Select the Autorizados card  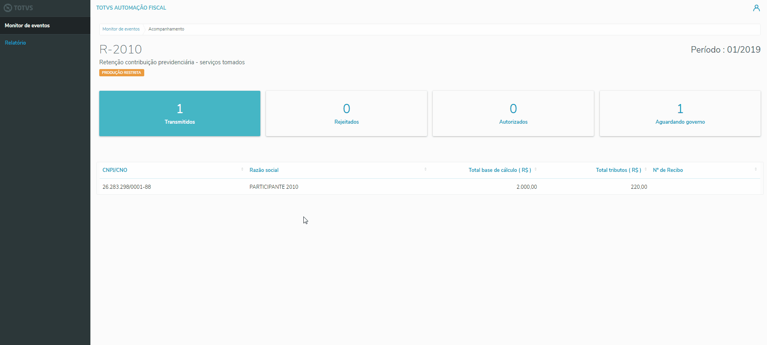513,113
